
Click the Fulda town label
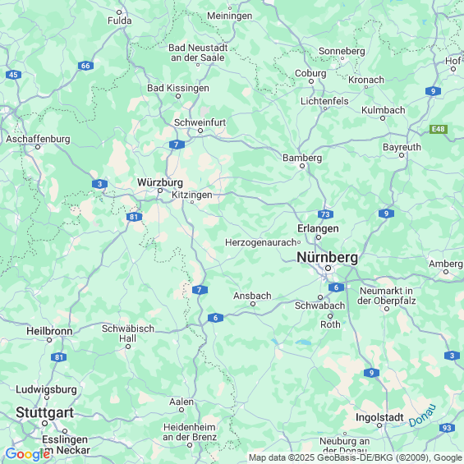(x=120, y=21)
